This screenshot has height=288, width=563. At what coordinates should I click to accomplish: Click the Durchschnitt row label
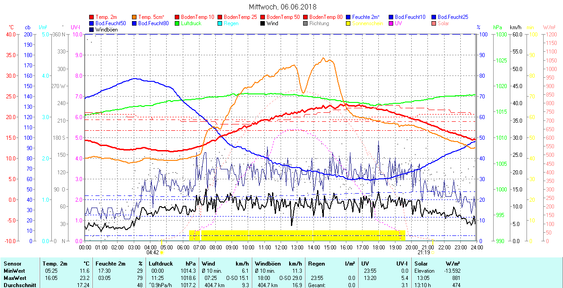coord(18,285)
